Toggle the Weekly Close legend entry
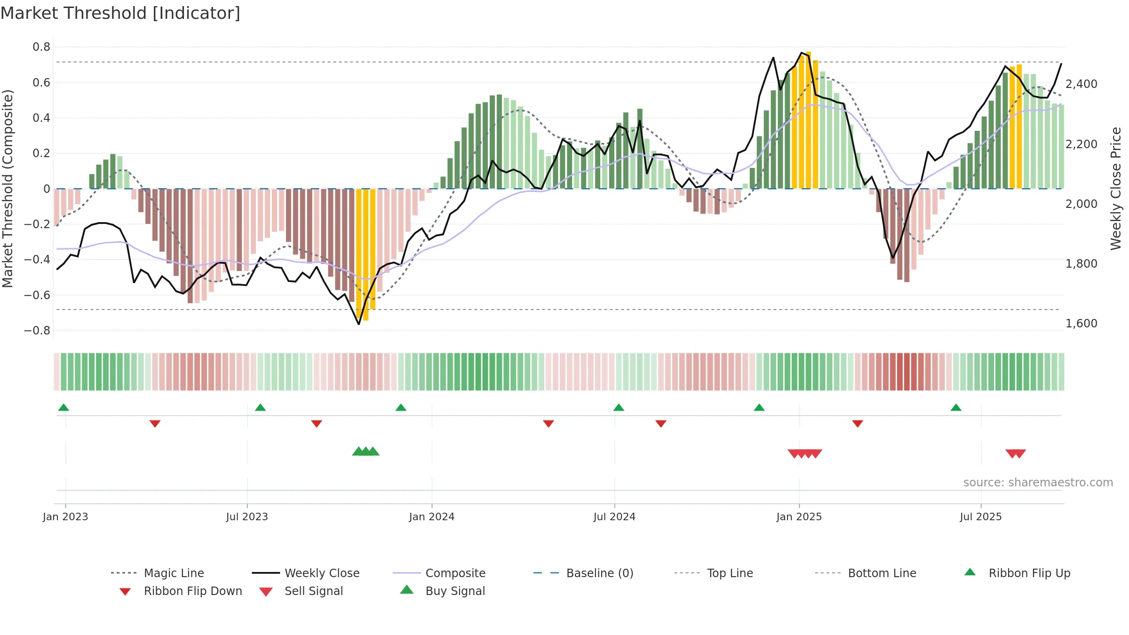 [306, 573]
